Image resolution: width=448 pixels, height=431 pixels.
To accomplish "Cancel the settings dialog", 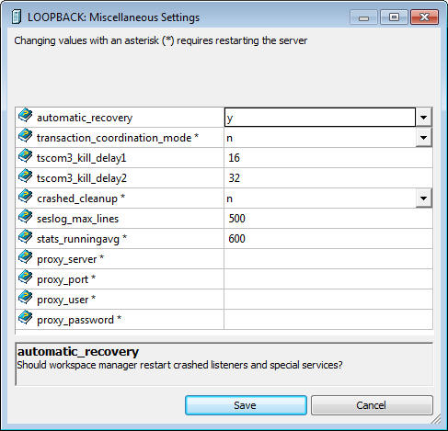I will coord(372,405).
